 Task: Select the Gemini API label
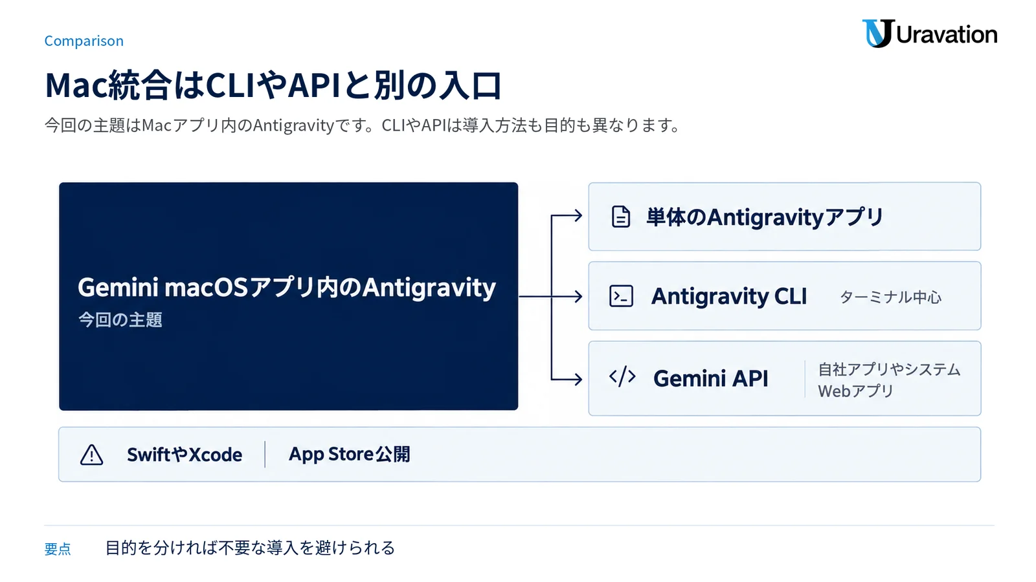[710, 378]
